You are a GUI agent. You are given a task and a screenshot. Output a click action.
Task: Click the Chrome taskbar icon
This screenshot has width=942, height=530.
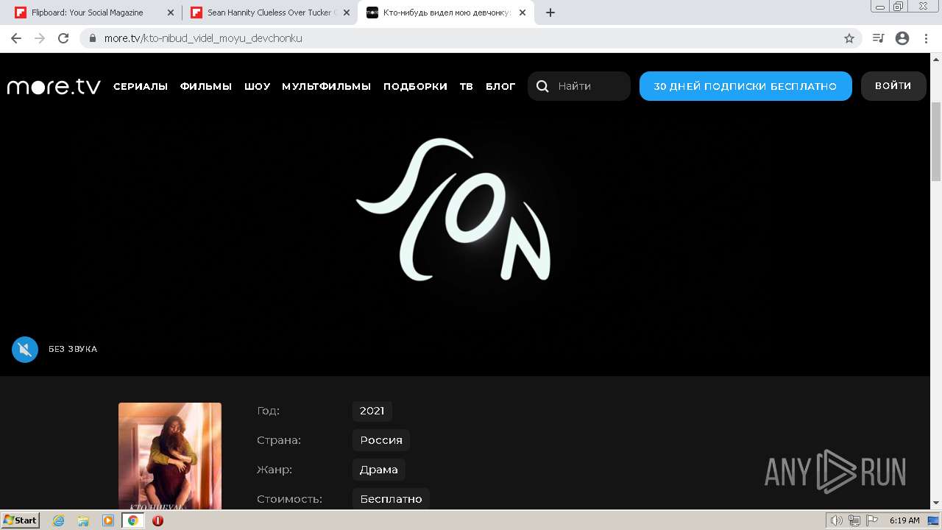tap(133, 520)
